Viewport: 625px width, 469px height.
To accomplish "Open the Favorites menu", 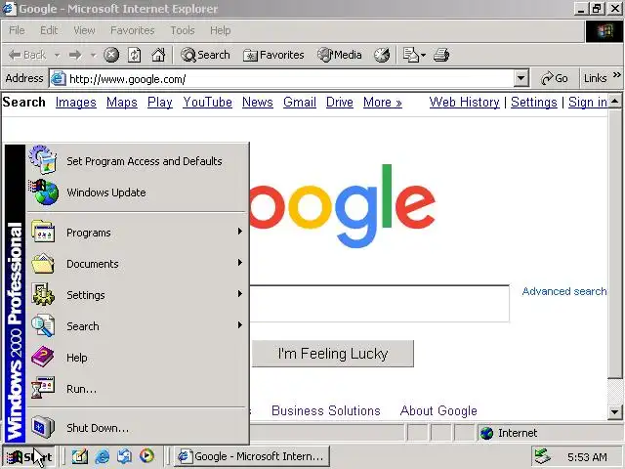I will [133, 30].
